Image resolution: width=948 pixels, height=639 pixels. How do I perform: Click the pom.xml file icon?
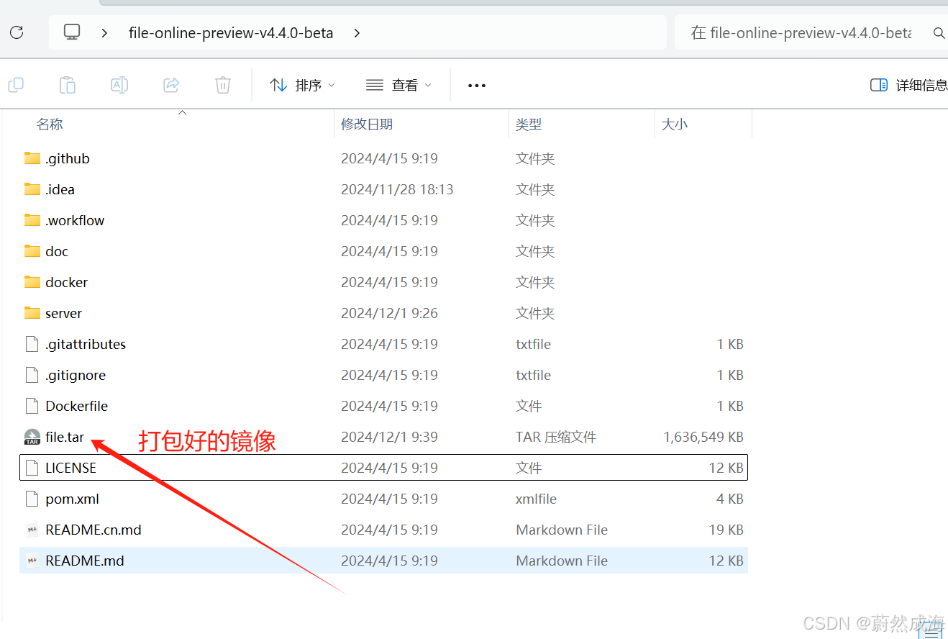point(32,499)
